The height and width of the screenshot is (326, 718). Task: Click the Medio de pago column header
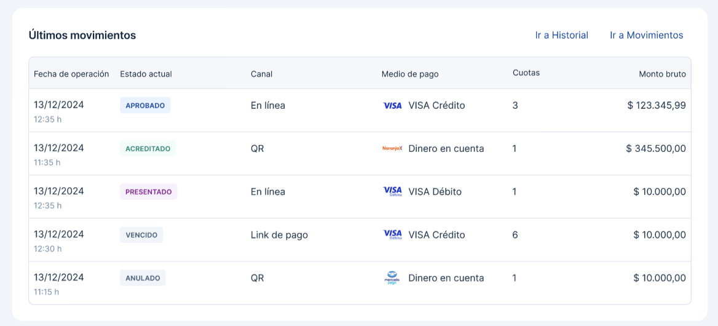410,74
